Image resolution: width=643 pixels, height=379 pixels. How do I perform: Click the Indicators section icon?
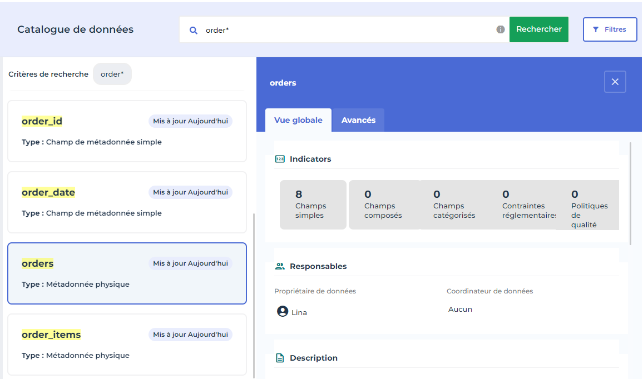(280, 159)
